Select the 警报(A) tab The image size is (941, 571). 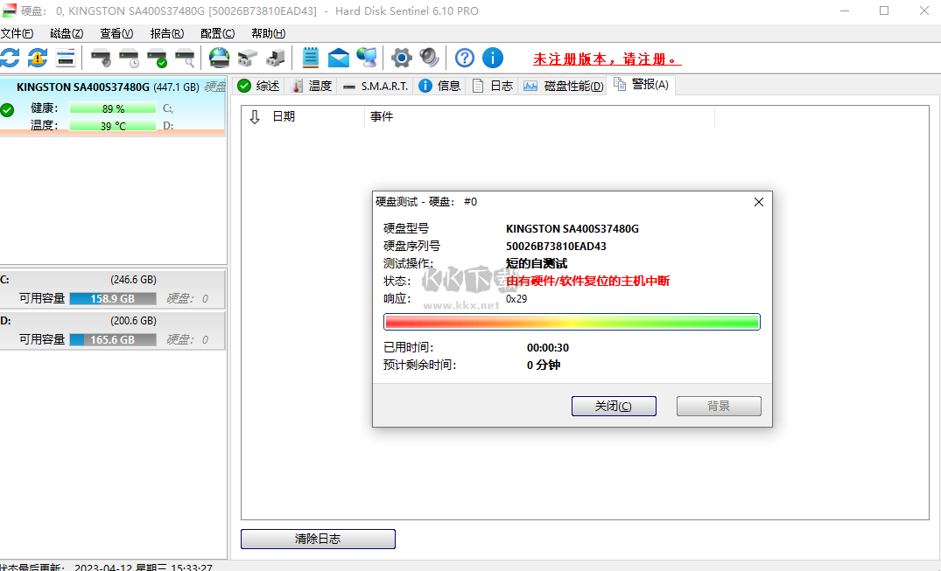pos(642,85)
